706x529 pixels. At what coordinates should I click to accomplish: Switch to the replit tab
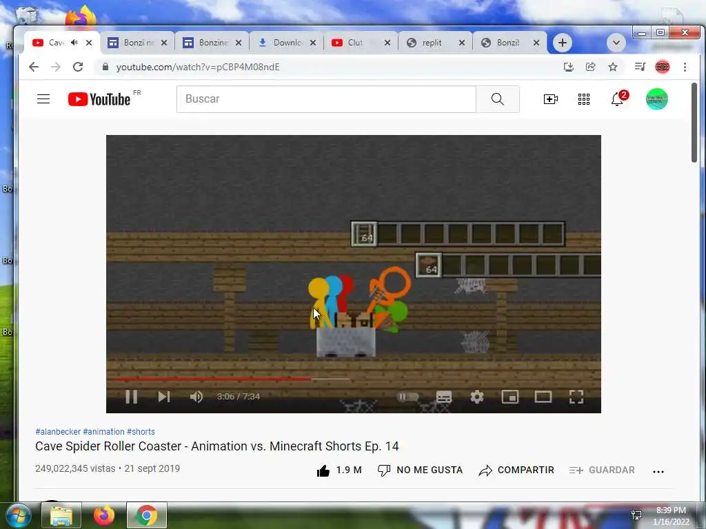click(x=436, y=43)
